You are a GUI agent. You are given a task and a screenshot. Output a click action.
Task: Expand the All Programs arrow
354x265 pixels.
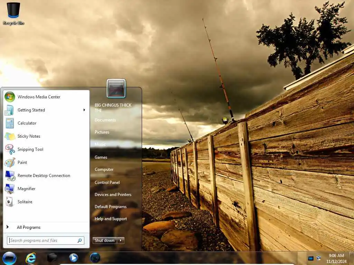tap(8, 227)
